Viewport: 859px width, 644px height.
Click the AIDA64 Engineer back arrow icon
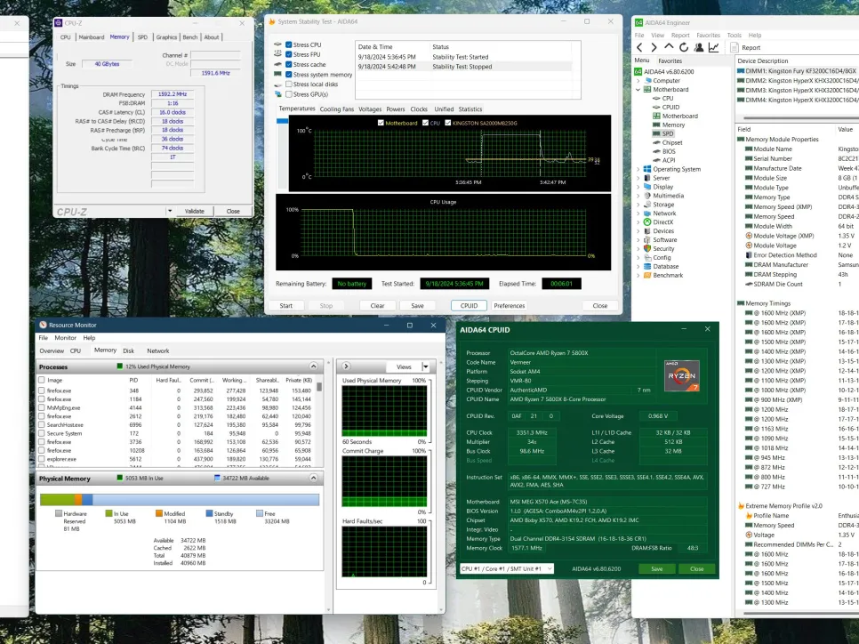639,48
